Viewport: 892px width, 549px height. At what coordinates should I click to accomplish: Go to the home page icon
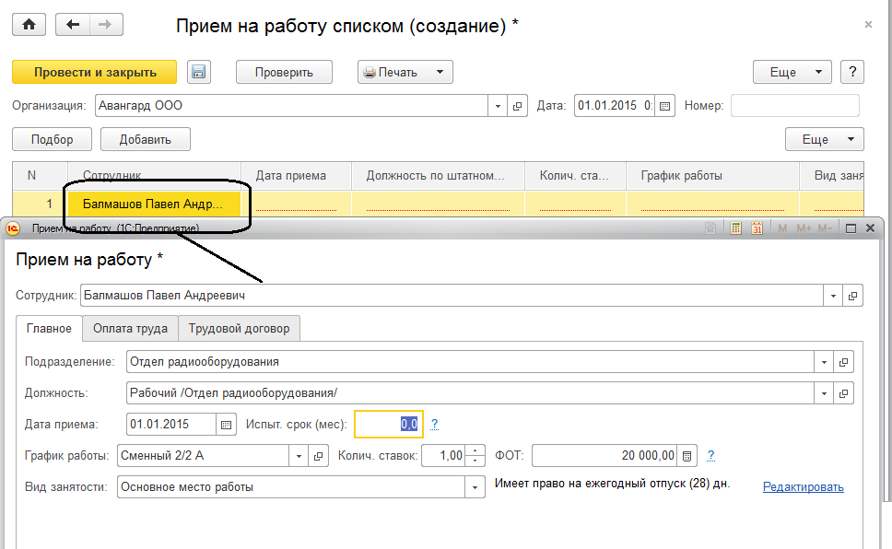(x=29, y=25)
